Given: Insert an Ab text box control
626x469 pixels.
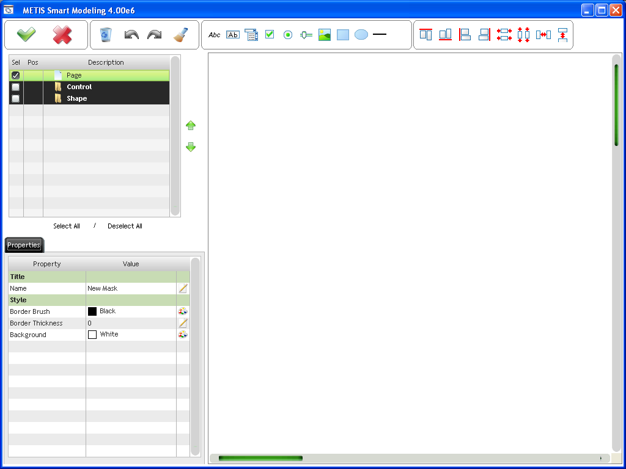Looking at the screenshot, I should [233, 35].
